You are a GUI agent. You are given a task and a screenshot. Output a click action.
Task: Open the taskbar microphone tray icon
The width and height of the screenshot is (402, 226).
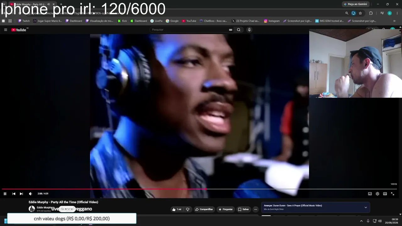tap(368, 221)
